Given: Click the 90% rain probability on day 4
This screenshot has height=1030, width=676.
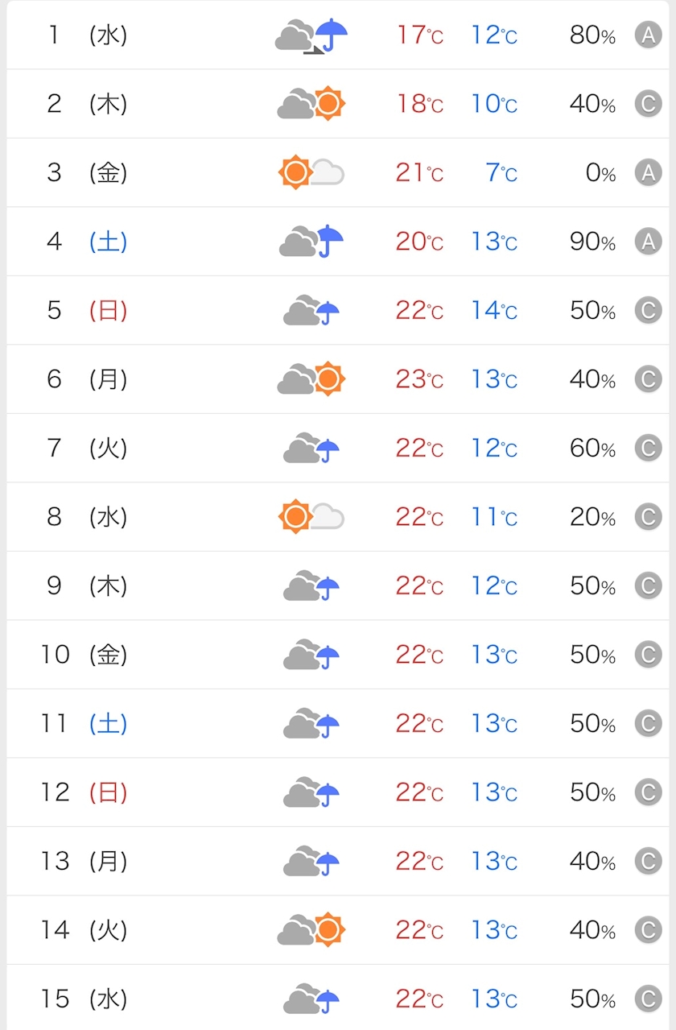Looking at the screenshot, I should [592, 242].
